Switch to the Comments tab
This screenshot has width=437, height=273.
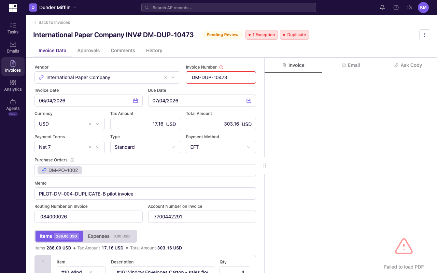click(123, 51)
